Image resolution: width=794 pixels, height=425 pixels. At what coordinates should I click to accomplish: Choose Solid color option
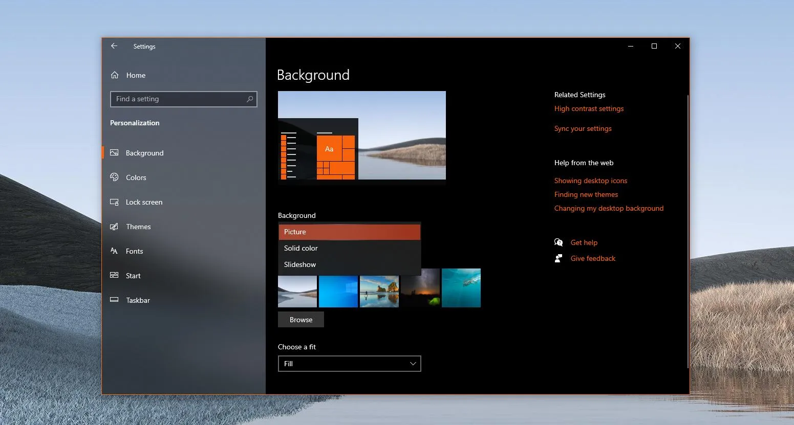click(x=350, y=248)
